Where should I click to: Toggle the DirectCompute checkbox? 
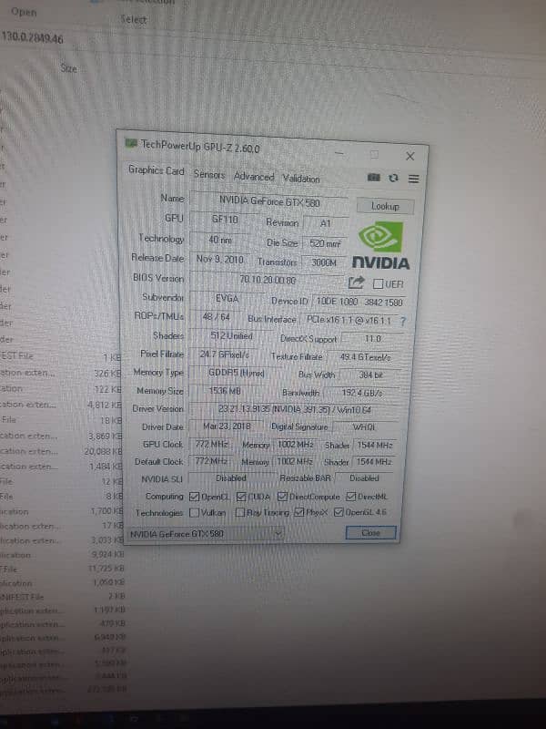282,497
